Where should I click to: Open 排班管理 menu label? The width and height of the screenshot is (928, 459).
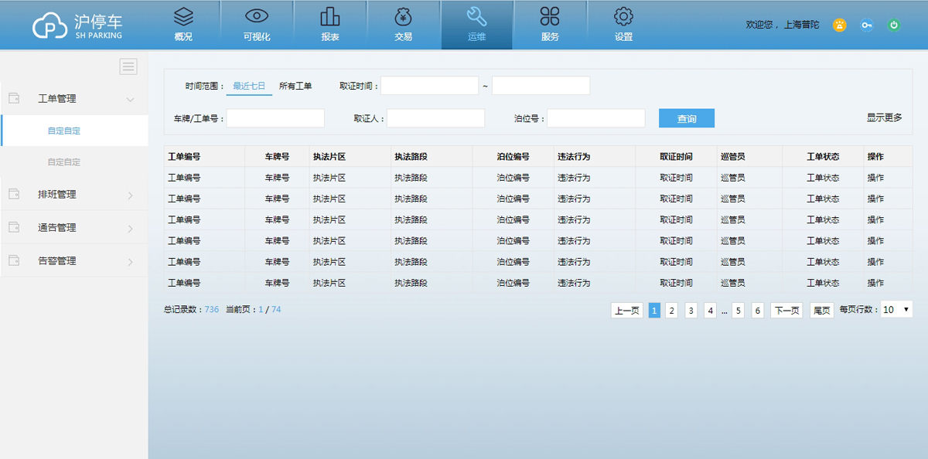(57, 195)
